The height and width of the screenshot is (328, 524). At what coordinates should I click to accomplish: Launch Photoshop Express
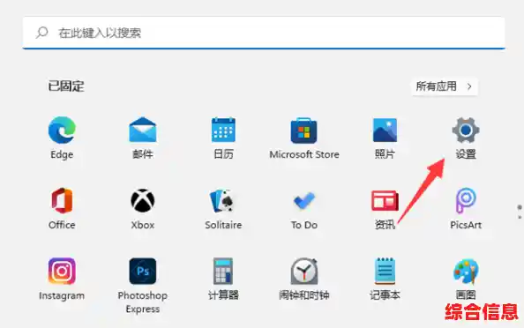(143, 272)
